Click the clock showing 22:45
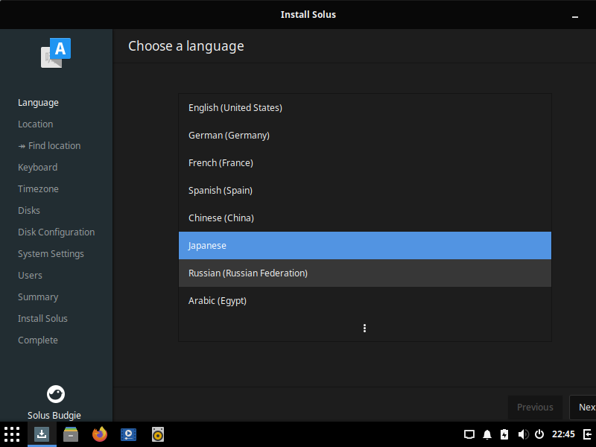Viewport: 596px width, 447px height. click(563, 434)
